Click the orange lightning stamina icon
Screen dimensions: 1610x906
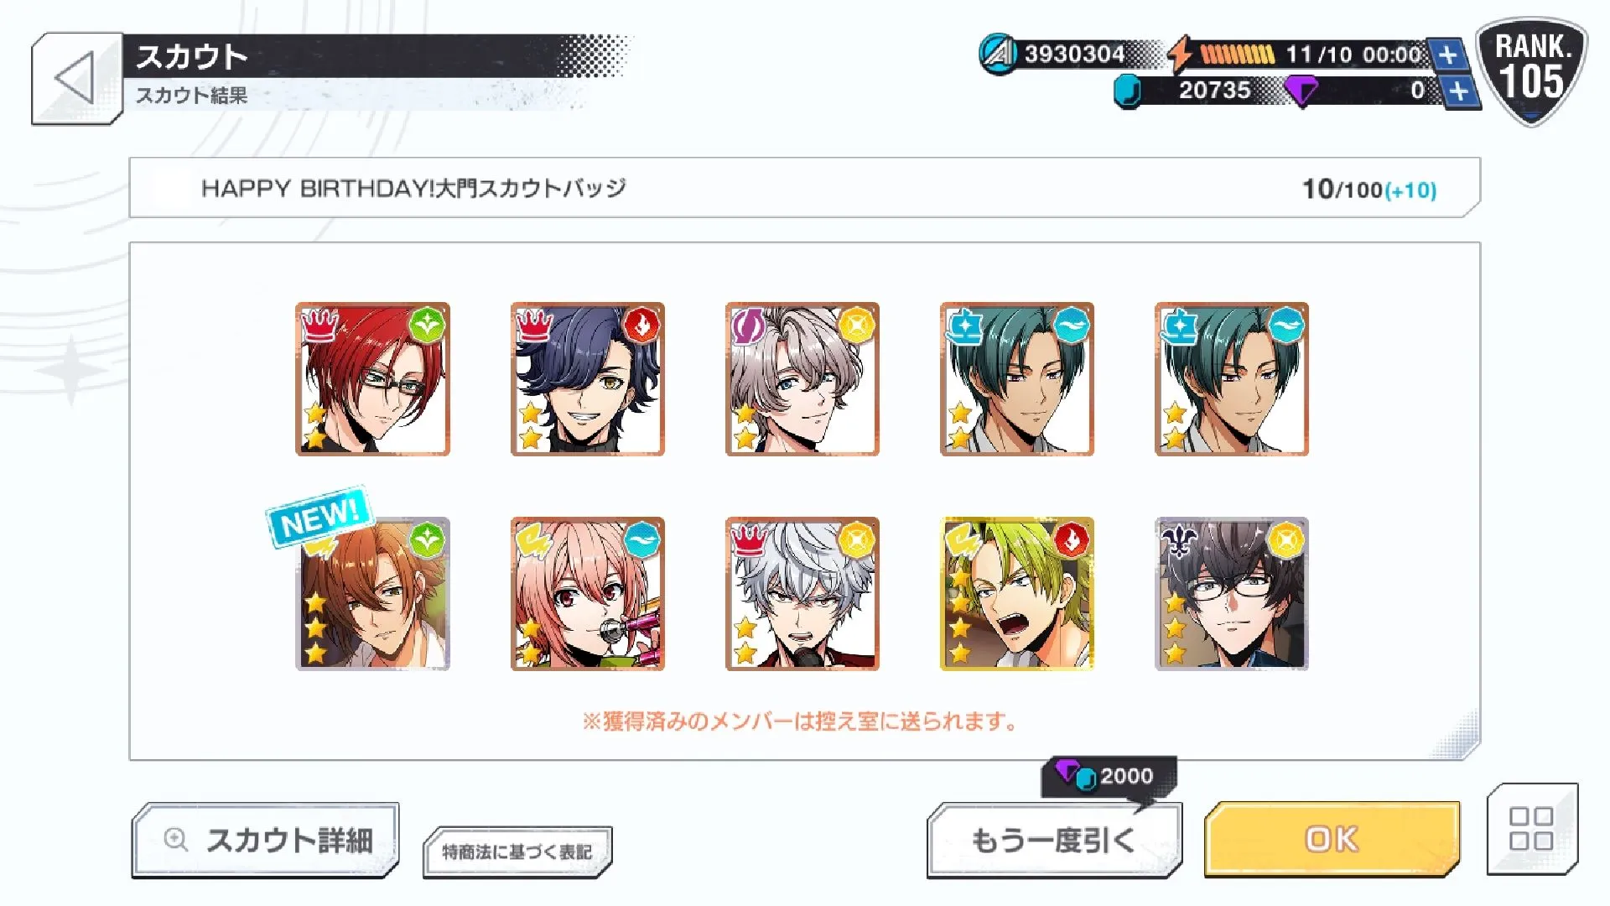[1181, 54]
